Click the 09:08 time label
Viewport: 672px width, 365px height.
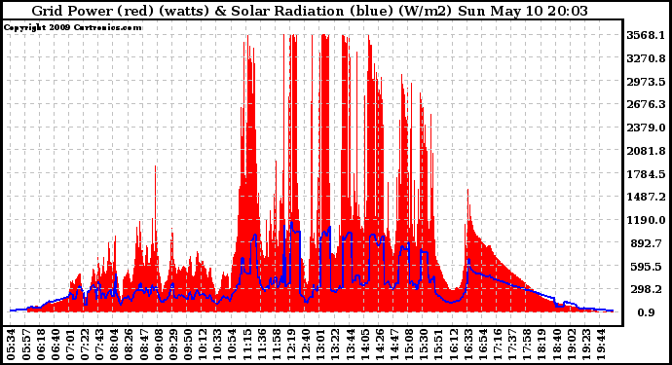click(x=158, y=344)
